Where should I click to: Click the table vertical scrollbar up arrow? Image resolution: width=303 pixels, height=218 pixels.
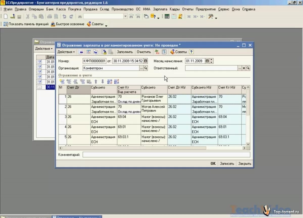(248, 87)
